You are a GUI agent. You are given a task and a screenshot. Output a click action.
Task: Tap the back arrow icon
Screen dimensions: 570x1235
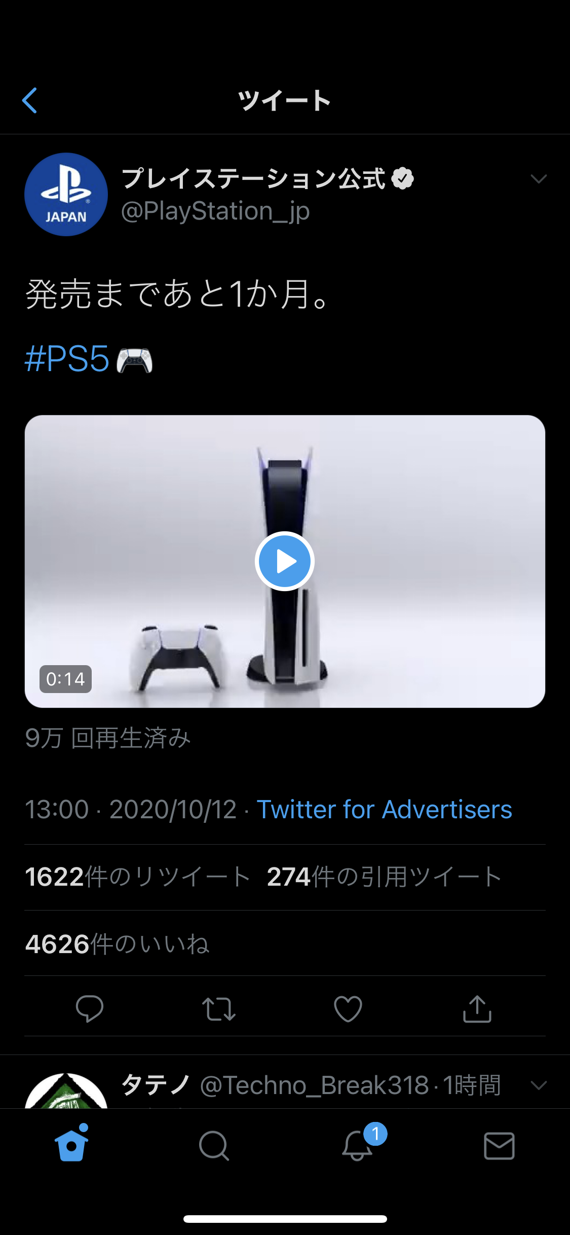[x=30, y=100]
